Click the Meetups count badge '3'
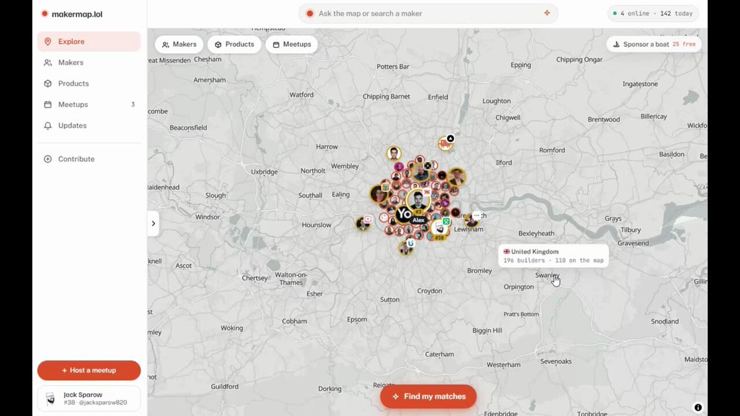 point(133,105)
